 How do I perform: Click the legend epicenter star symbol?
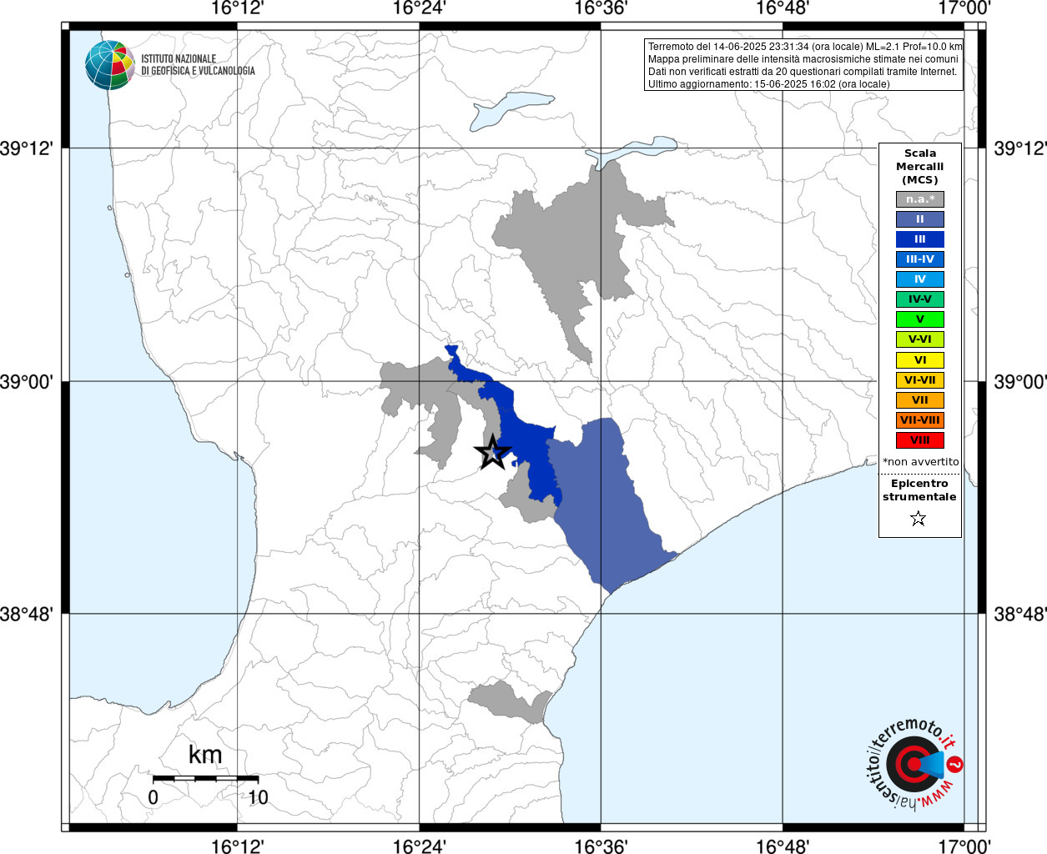(919, 519)
